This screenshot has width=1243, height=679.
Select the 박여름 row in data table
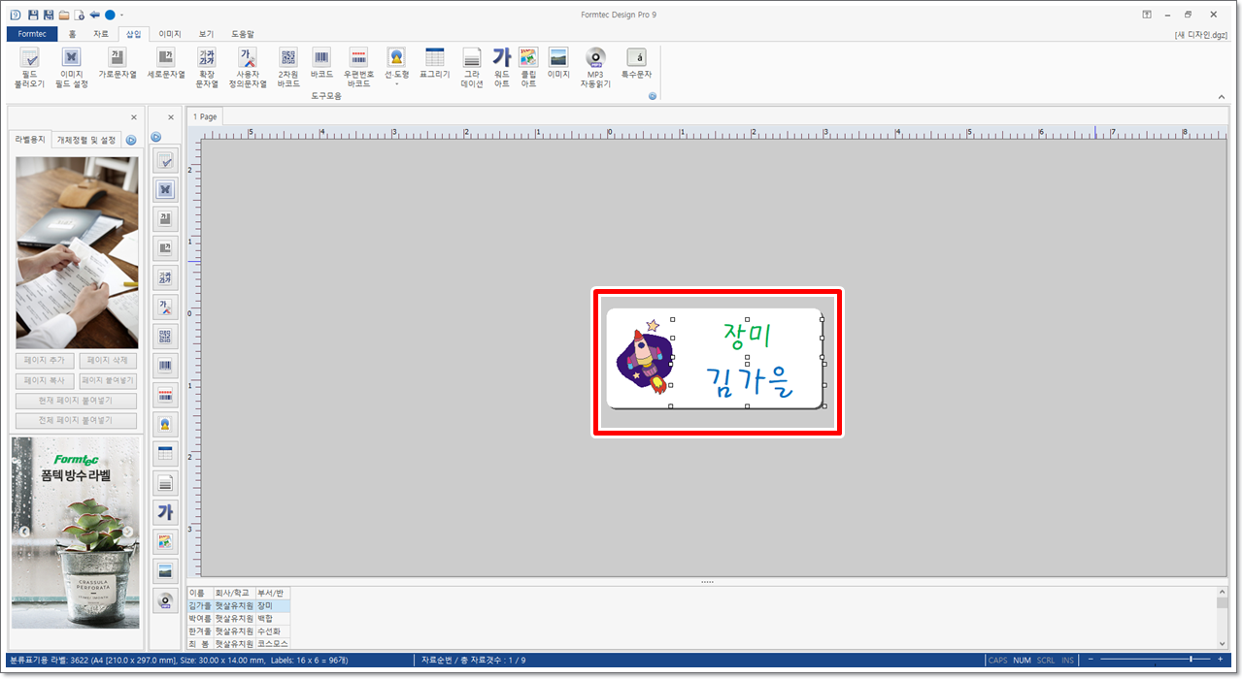pos(239,618)
